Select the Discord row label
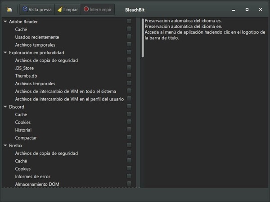Viewport: 270px width, 202px height. pyautogui.click(x=17, y=107)
